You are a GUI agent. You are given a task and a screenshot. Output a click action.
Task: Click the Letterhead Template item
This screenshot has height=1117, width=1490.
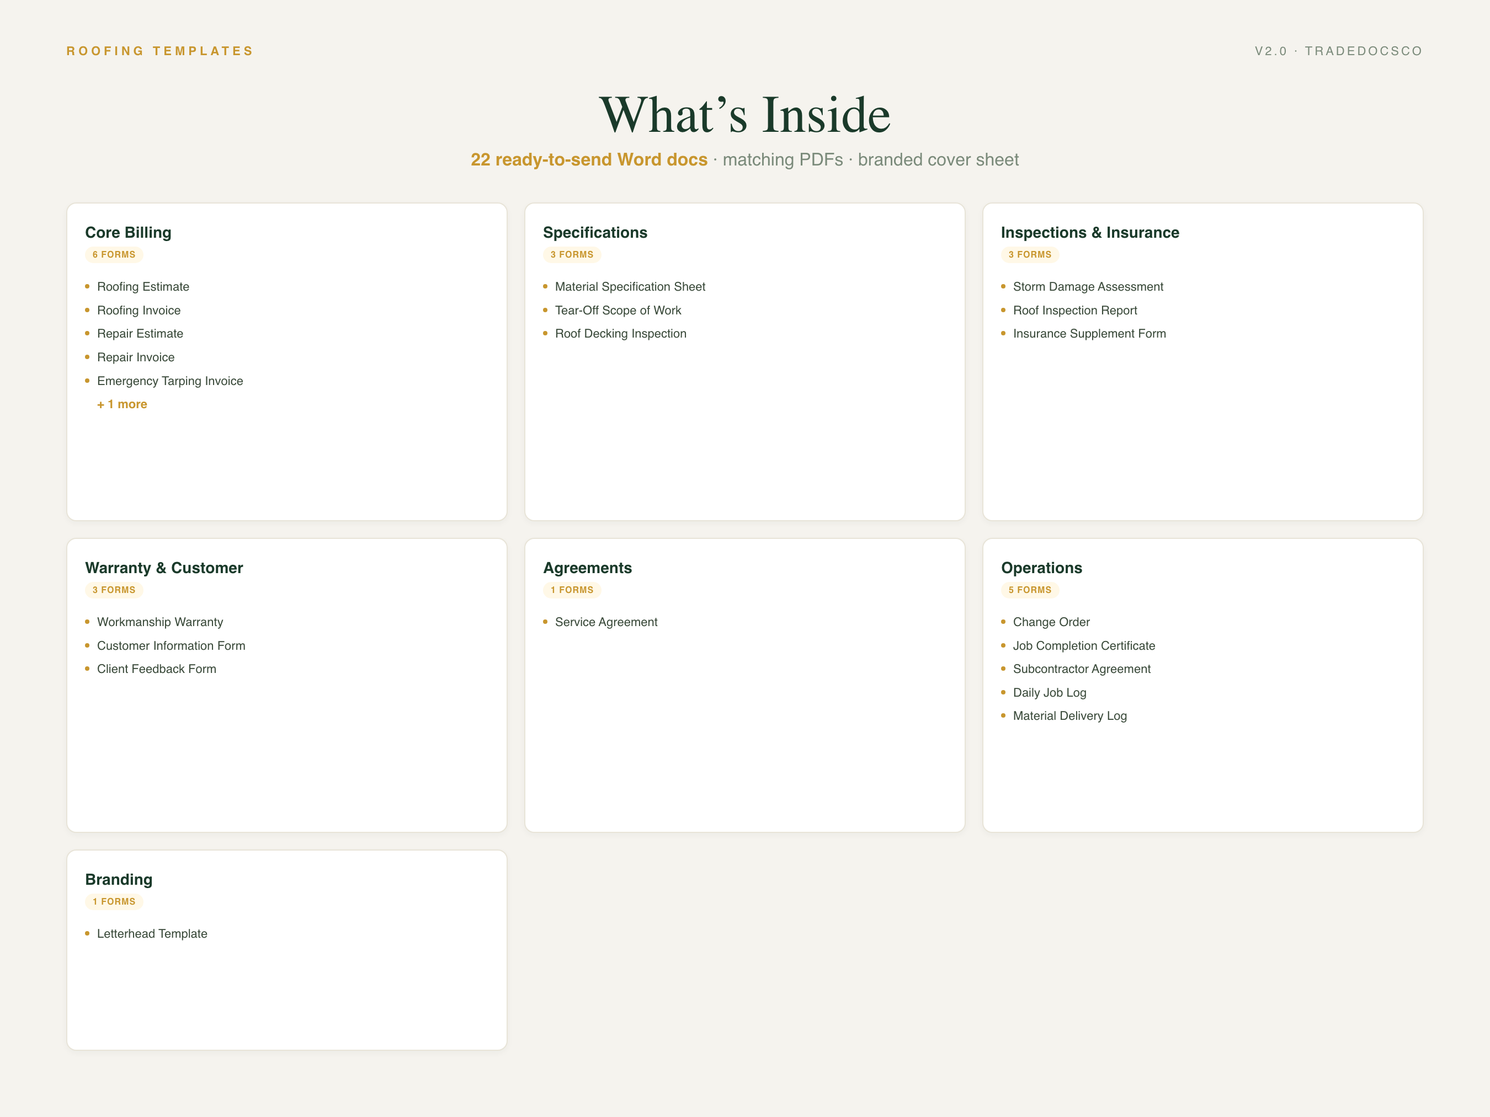[152, 934]
